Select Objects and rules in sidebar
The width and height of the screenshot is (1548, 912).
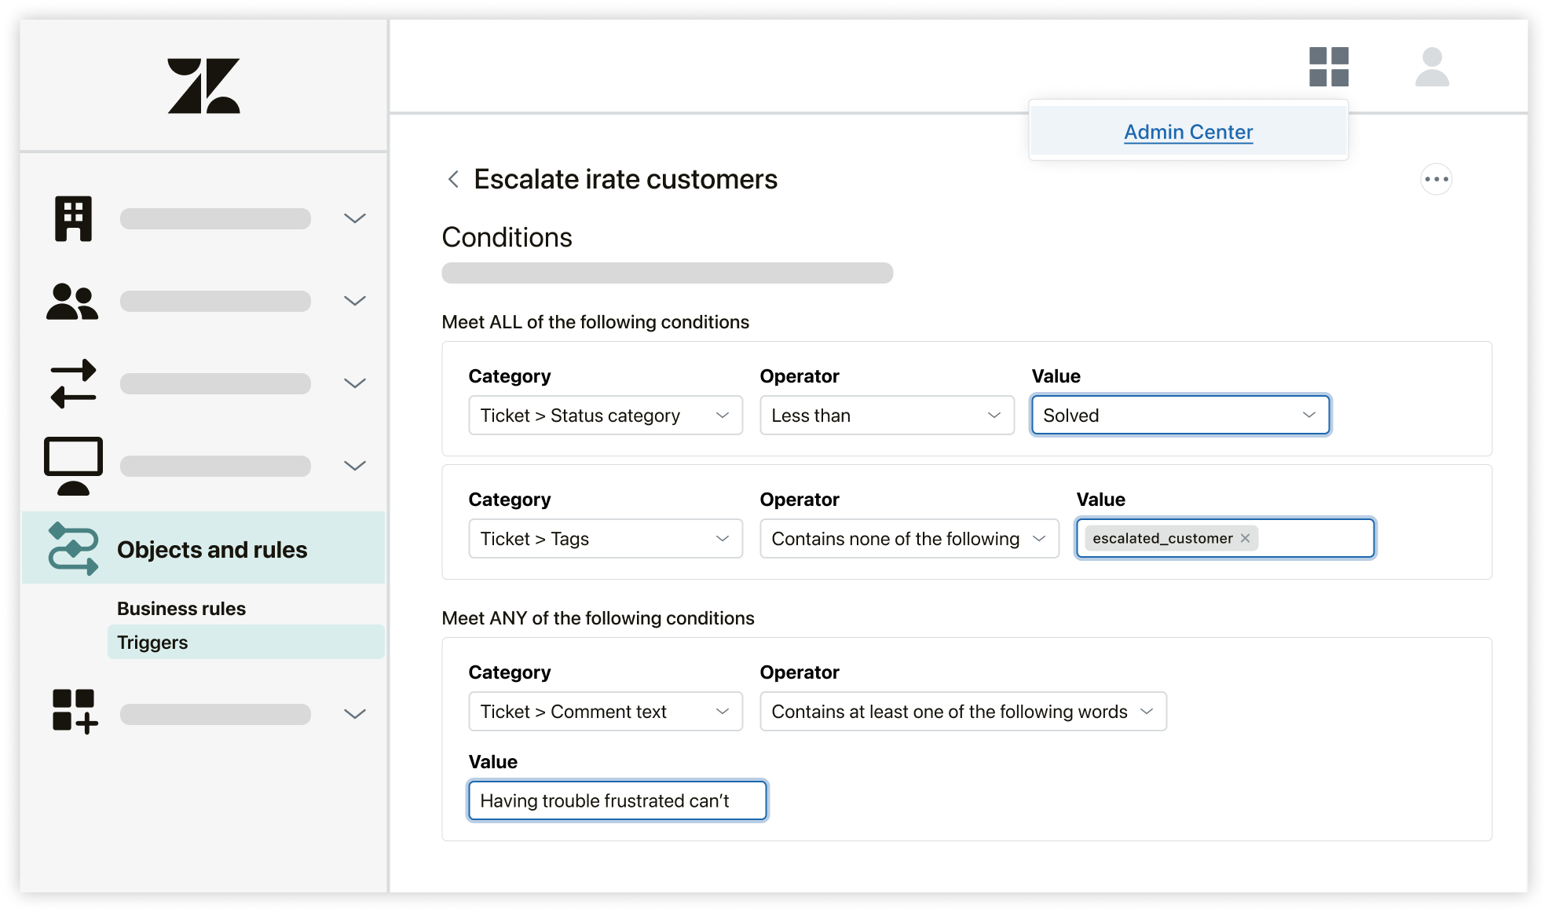point(203,548)
